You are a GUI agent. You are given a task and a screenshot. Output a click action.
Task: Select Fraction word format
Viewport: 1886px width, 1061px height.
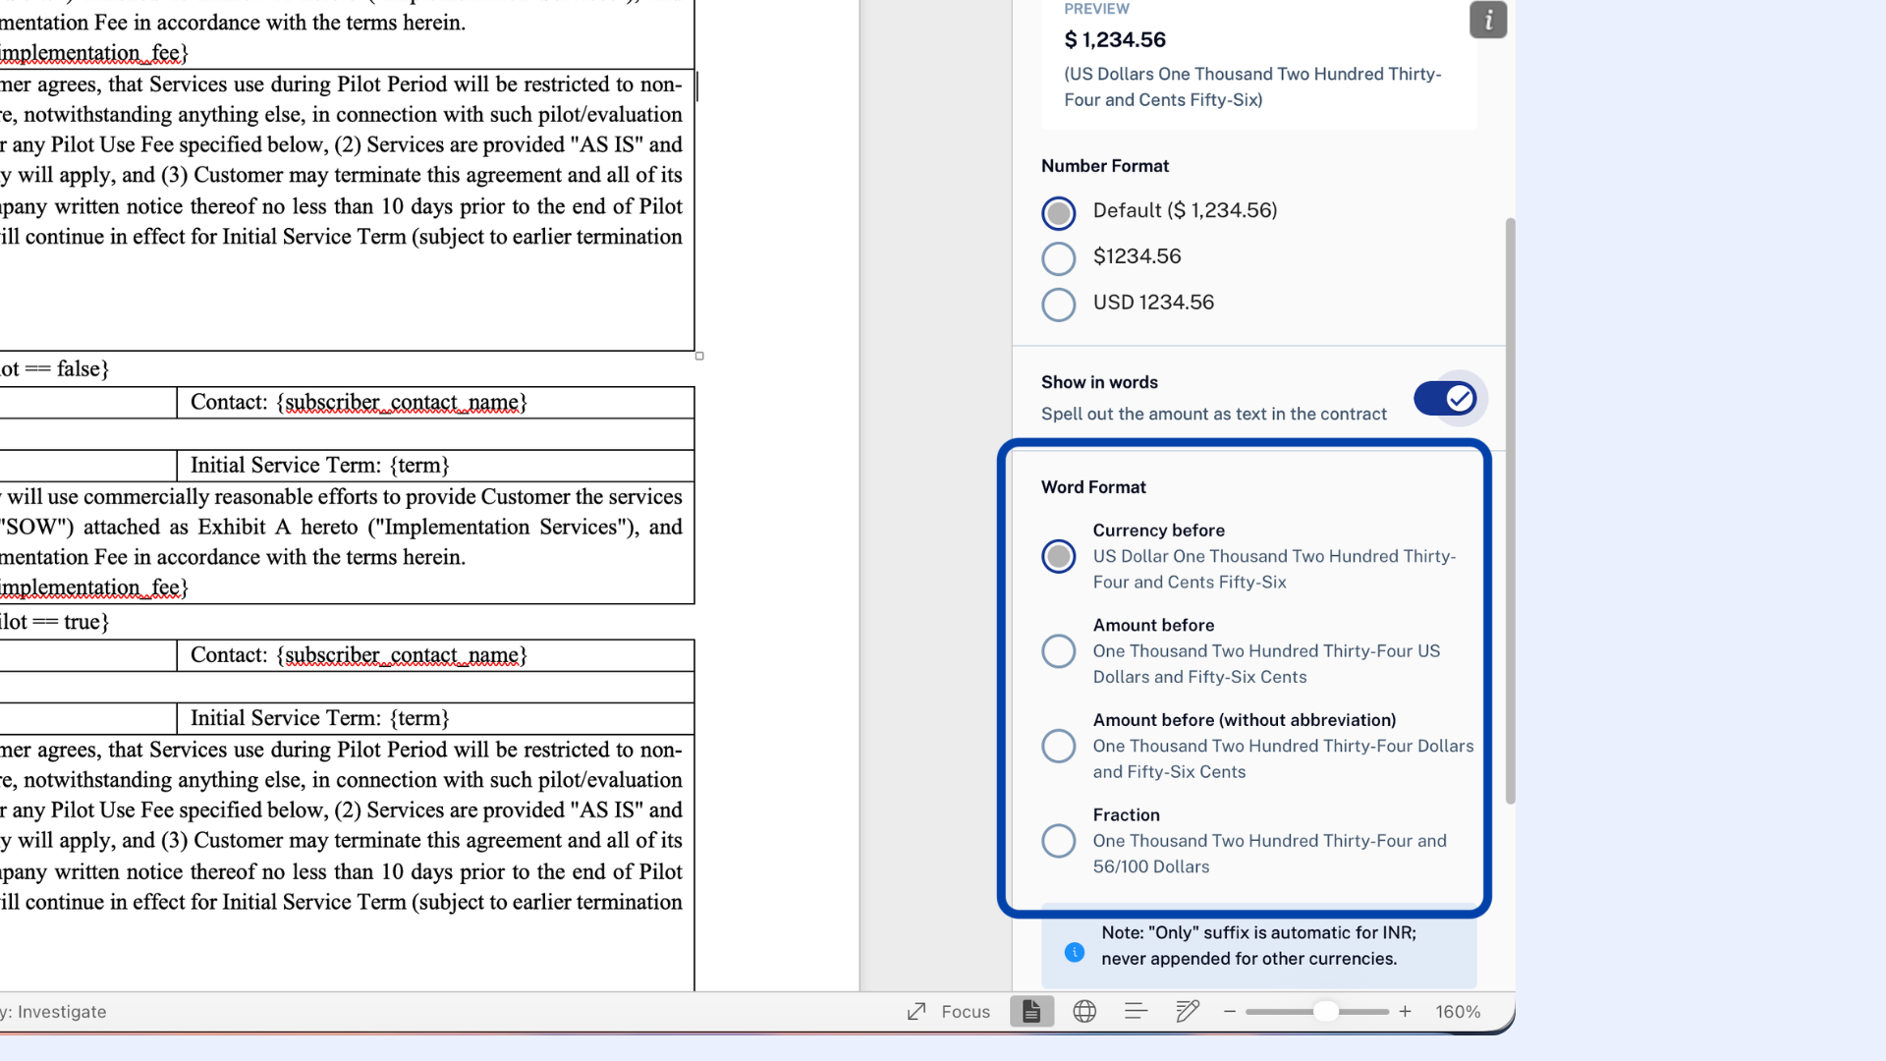pyautogui.click(x=1059, y=841)
